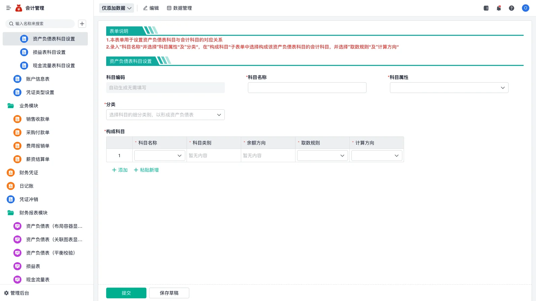This screenshot has width=536, height=301.
Task: Click the gear icon for 管理后台
Action: [6, 293]
